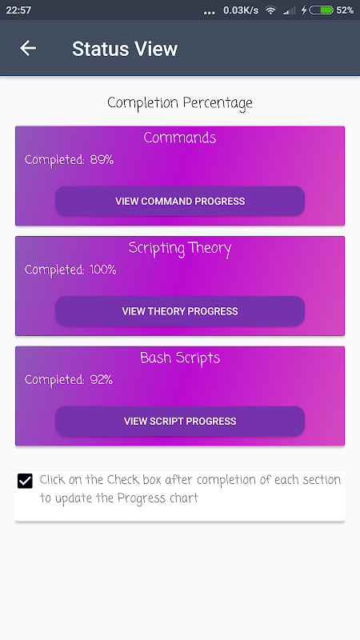Tap the Status View title
This screenshot has height=640, width=360.
[x=125, y=49]
